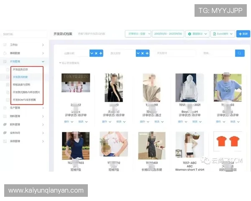Click the plus icon in the 品牌名称 filter
The height and width of the screenshot is (201, 251).
[x=101, y=53]
